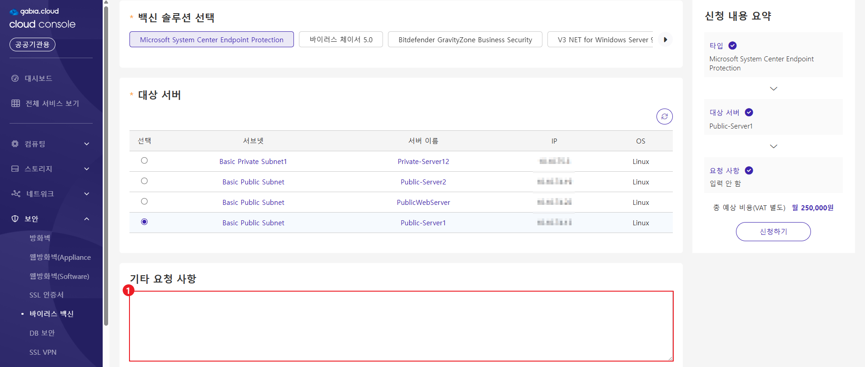Image resolution: width=865 pixels, height=367 pixels.
Task: Select Public-Server1 radio button
Action: coord(144,222)
